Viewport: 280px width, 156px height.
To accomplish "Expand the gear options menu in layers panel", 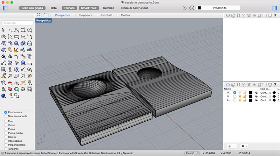I will click(244, 146).
